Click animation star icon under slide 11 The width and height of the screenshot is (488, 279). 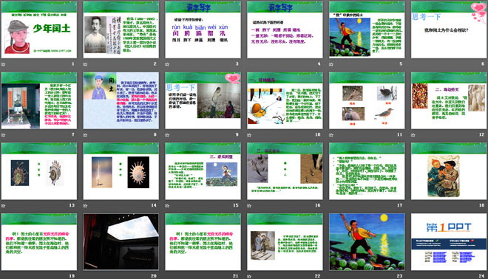pos(331,135)
